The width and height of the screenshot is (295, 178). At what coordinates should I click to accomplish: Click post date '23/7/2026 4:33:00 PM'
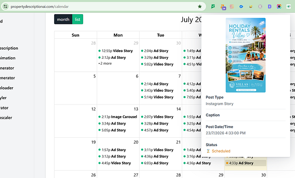coord(226,133)
